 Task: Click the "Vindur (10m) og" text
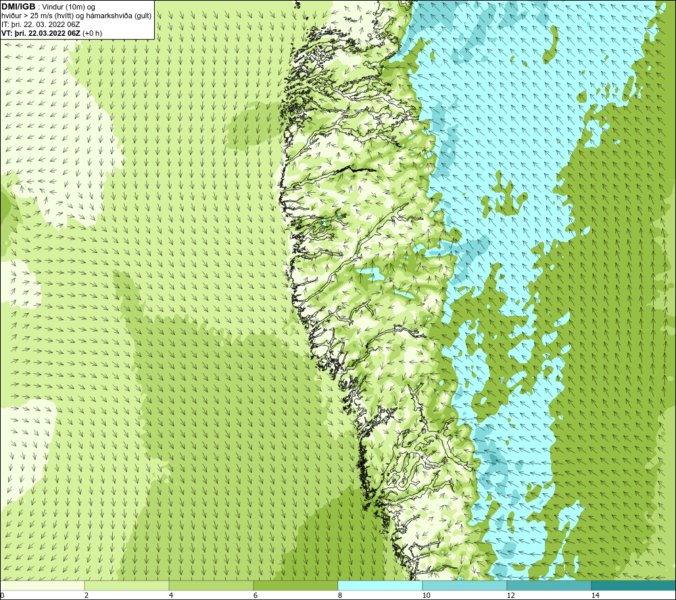point(68,7)
